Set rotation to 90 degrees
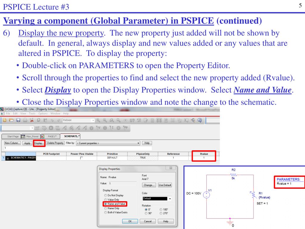 tap(146, 213)
